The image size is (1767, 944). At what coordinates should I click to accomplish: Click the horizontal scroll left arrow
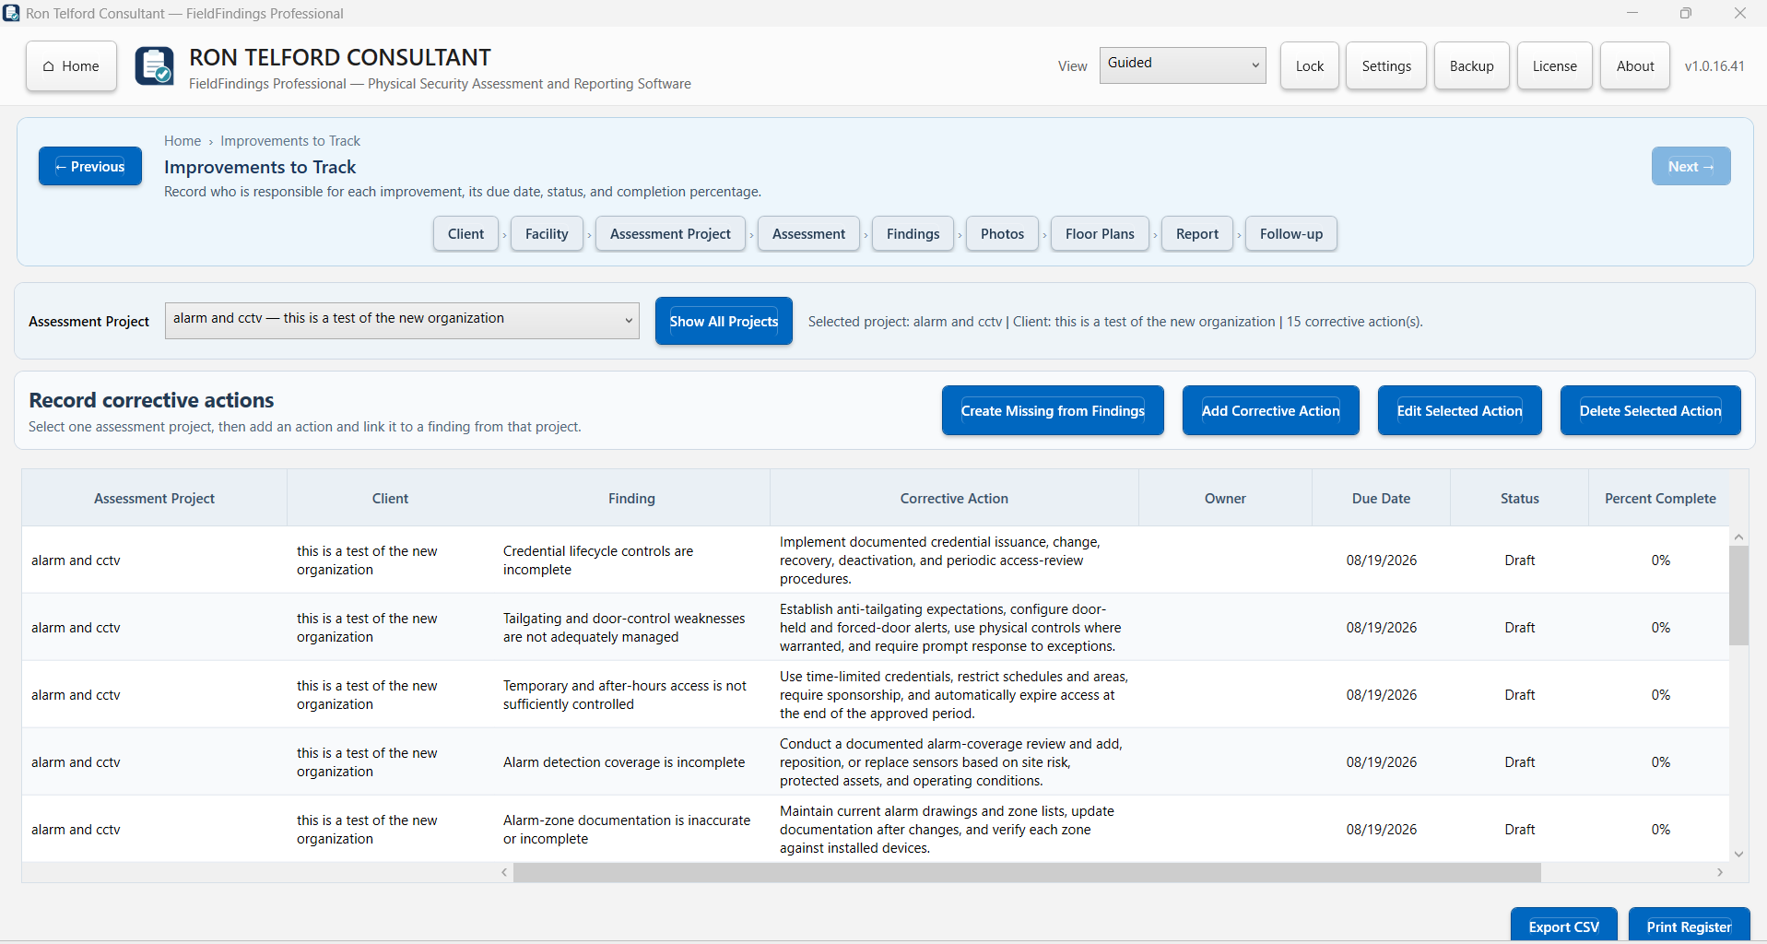504,872
